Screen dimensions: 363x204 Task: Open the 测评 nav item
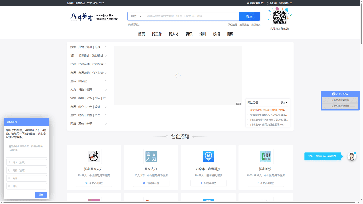point(230,34)
